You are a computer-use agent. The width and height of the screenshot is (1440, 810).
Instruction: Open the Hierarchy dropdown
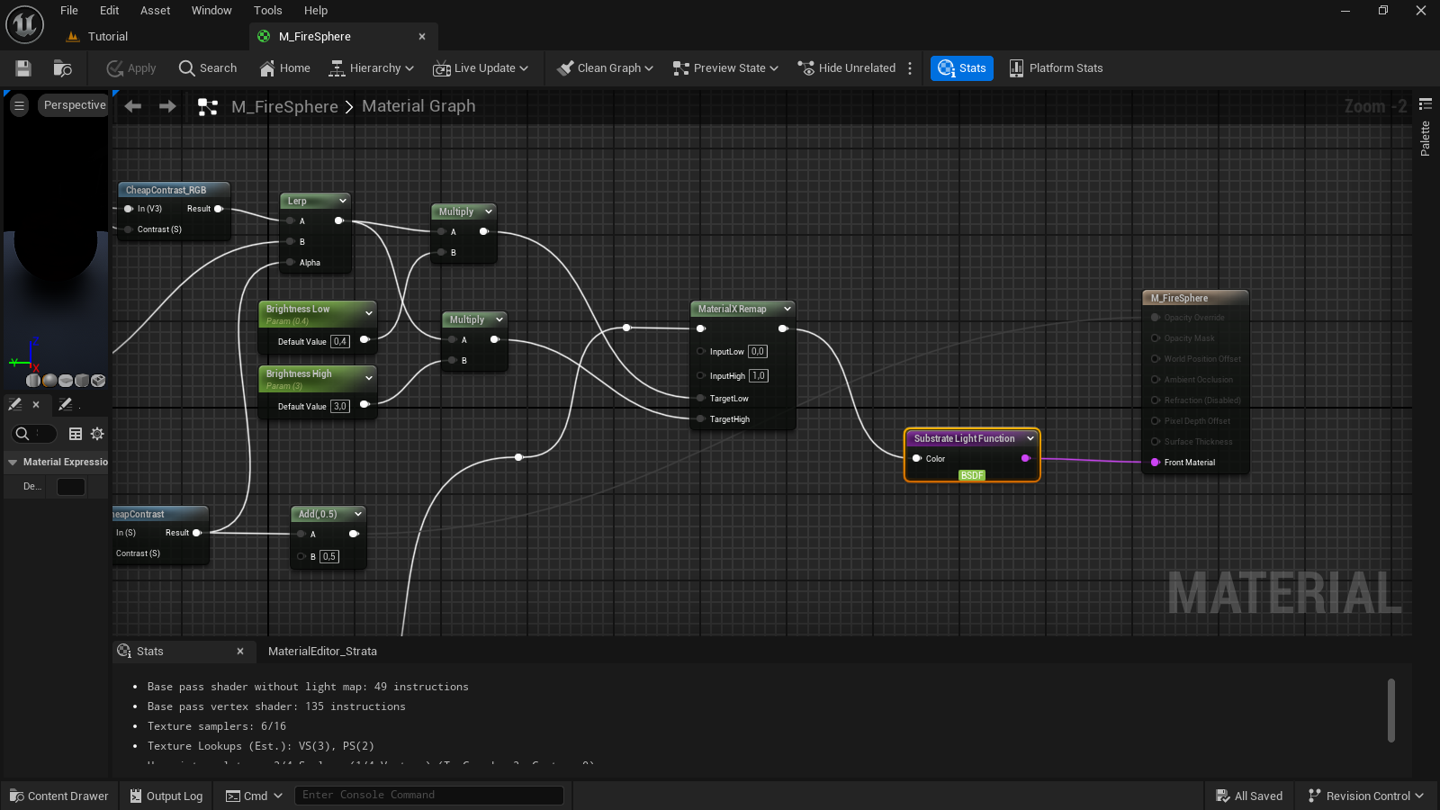(372, 68)
